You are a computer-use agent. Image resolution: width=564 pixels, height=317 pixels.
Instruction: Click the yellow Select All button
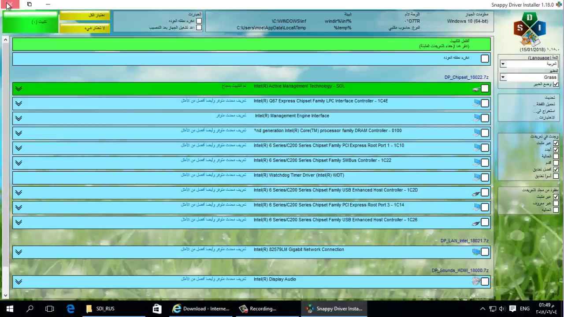pyautogui.click(x=85, y=15)
